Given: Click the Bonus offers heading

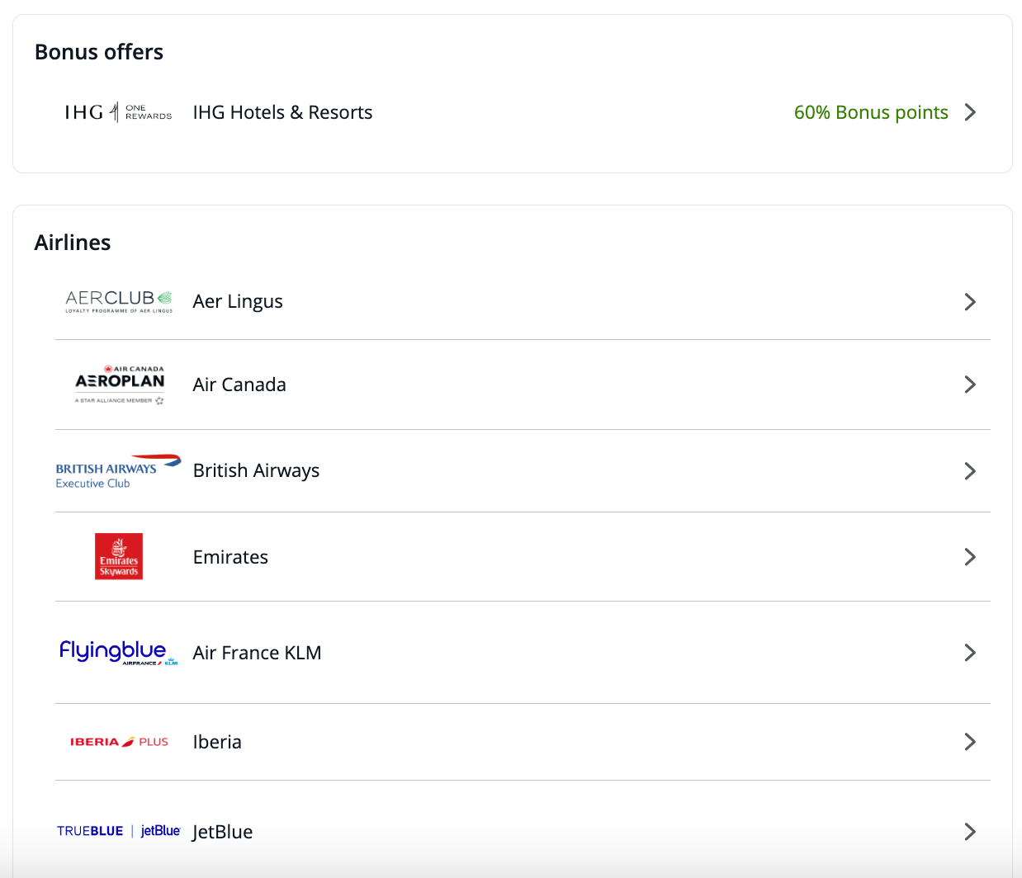Looking at the screenshot, I should [99, 52].
